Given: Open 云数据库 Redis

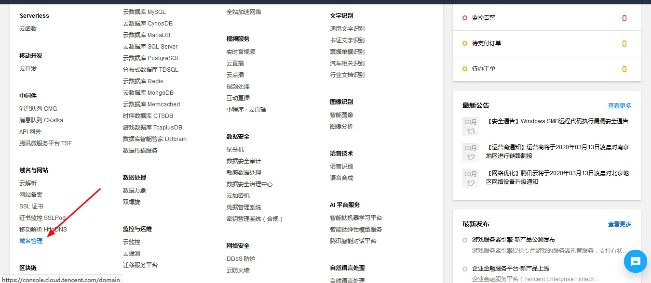Looking at the screenshot, I should point(143,81).
